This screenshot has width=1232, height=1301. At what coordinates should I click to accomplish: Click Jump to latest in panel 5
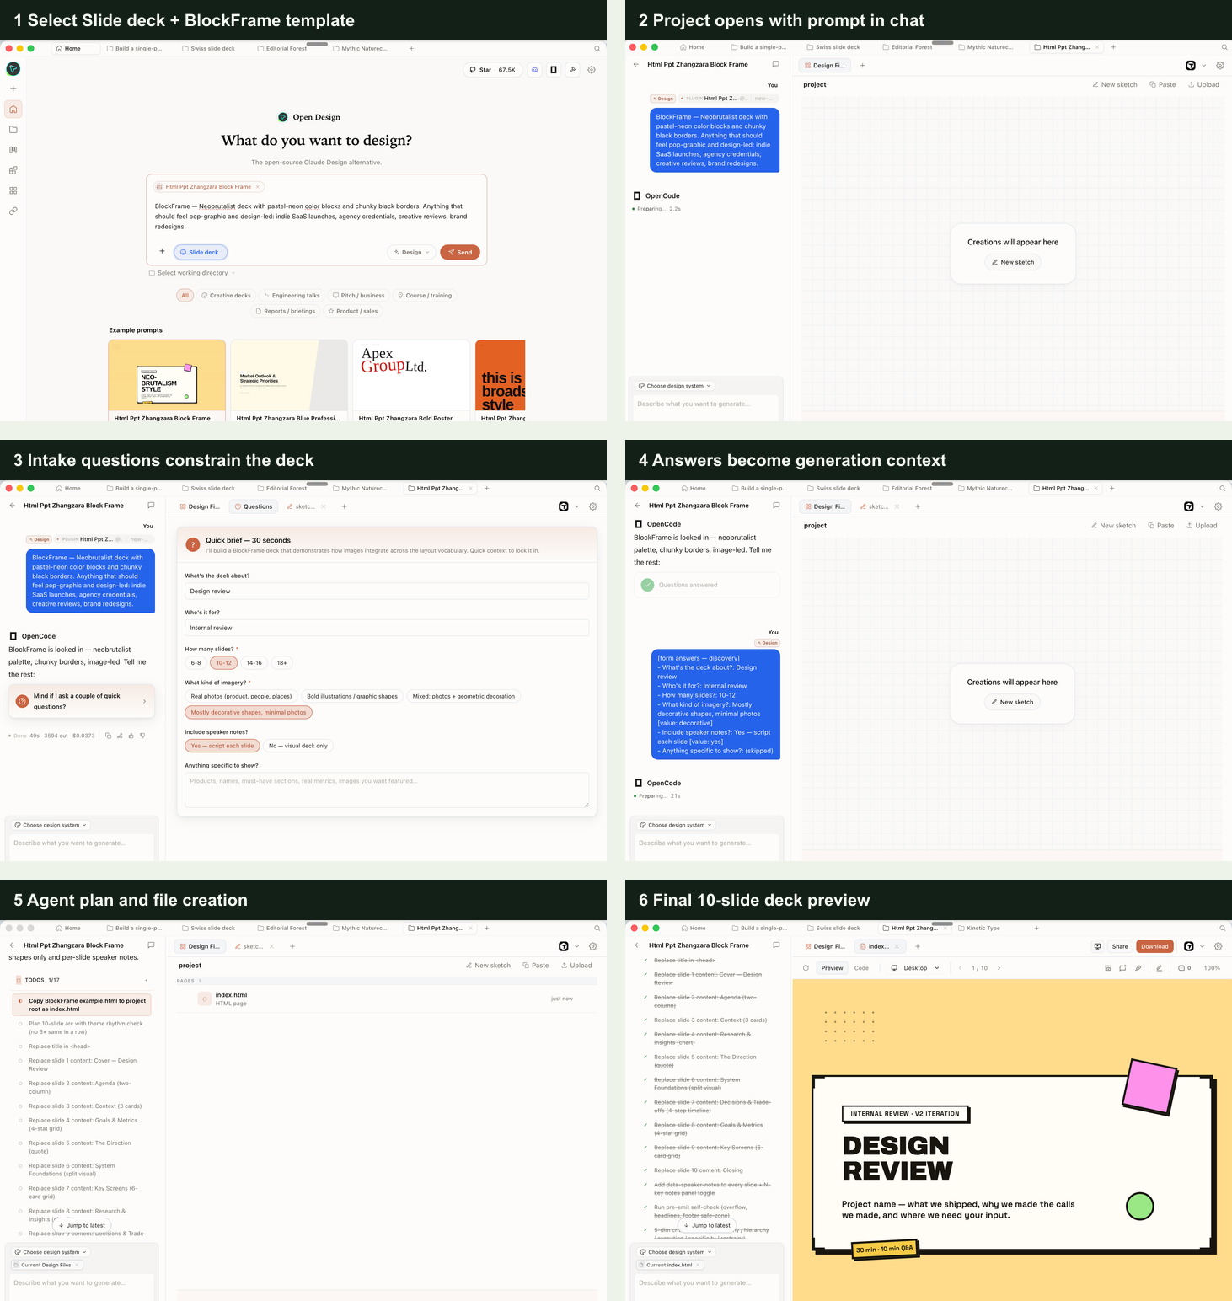[x=82, y=1225]
